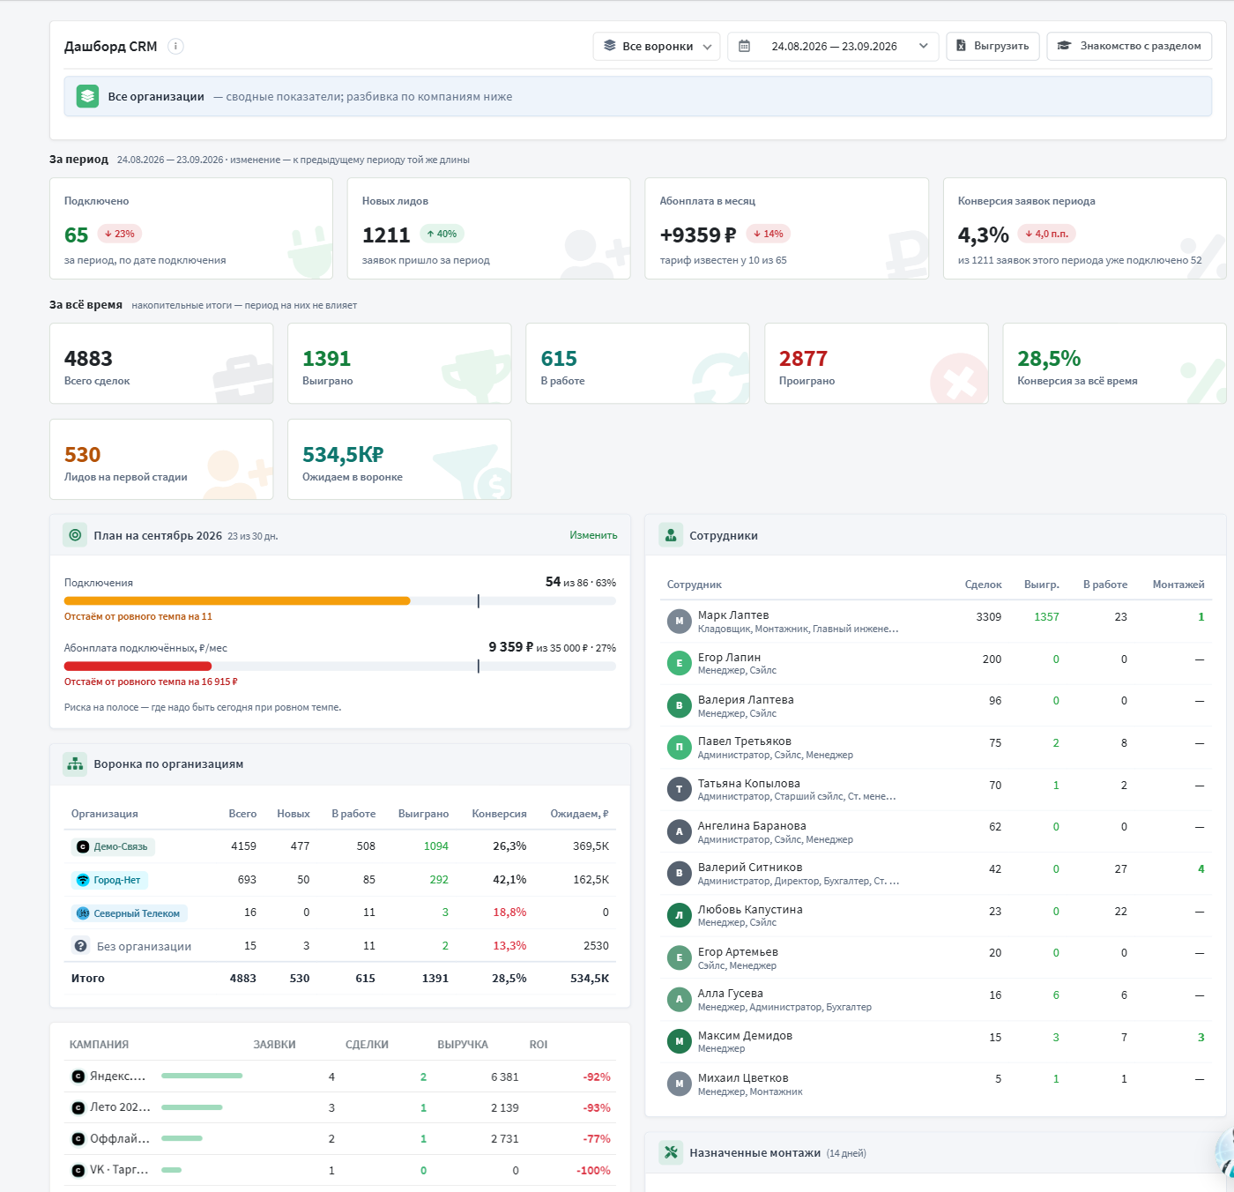
Task: Click the Подключено 65 metric card
Action: coord(191,228)
